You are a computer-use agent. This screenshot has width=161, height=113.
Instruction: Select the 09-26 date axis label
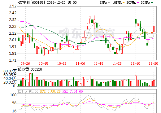click(25, 63)
